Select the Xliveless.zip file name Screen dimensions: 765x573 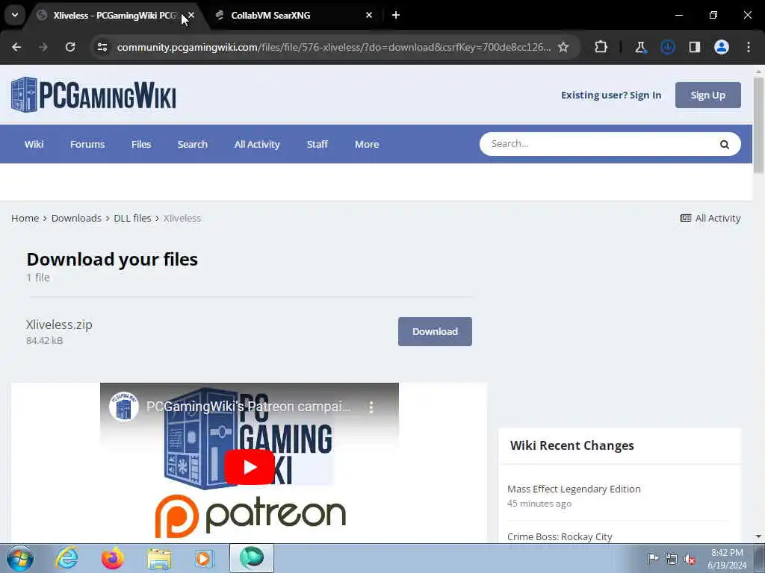59,325
